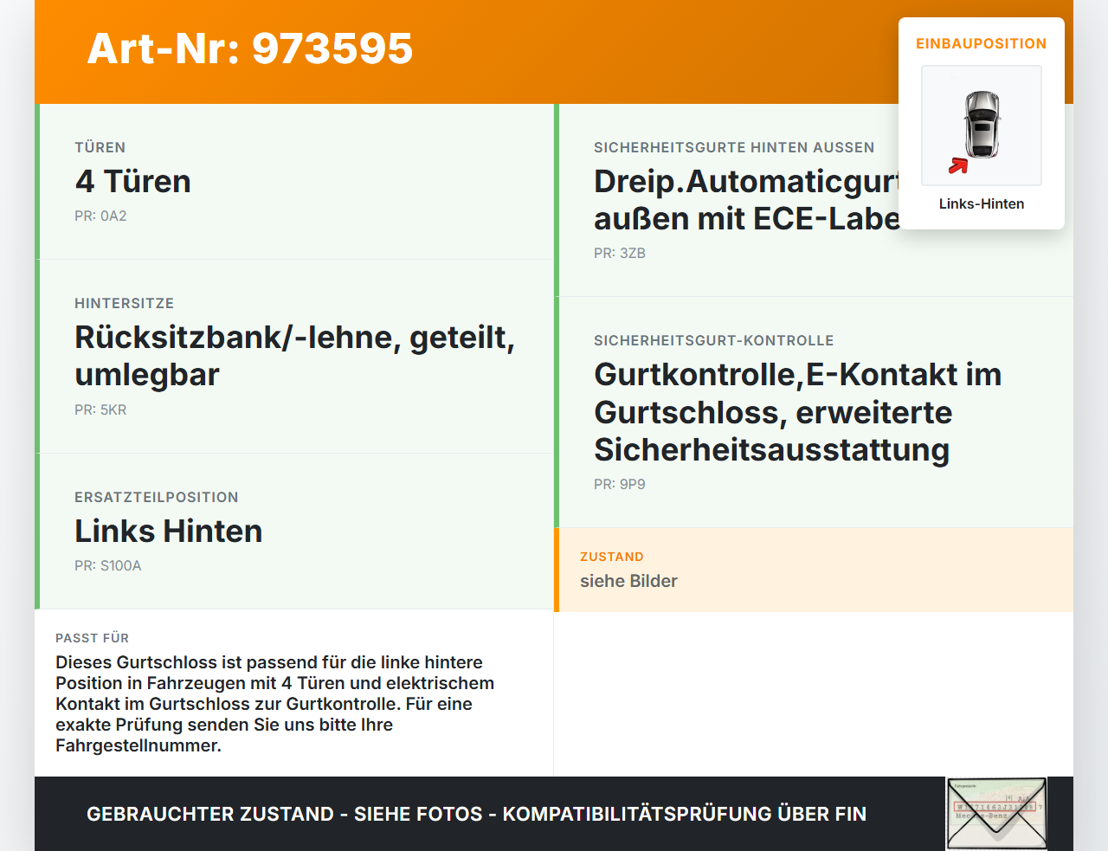Collapse the PASST FÜR info box
This screenshot has height=851, width=1108.
pyautogui.click(x=294, y=693)
